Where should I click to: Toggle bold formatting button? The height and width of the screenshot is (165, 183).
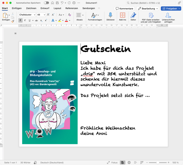click(x=20, y=20)
